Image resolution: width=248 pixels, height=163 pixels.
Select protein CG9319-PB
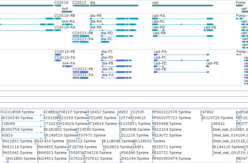pos(58,55)
